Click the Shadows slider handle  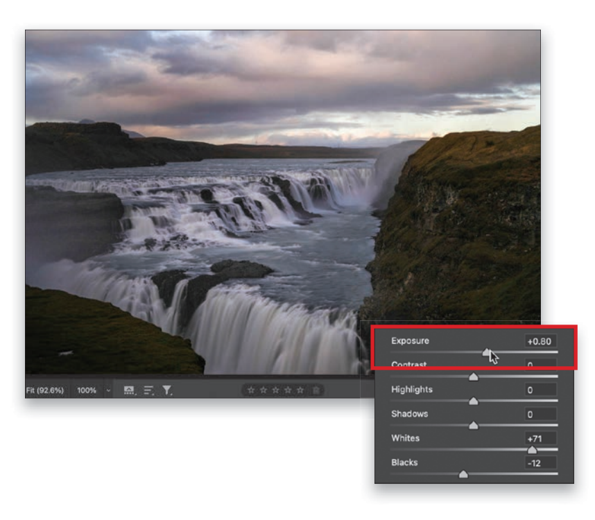[x=474, y=425]
